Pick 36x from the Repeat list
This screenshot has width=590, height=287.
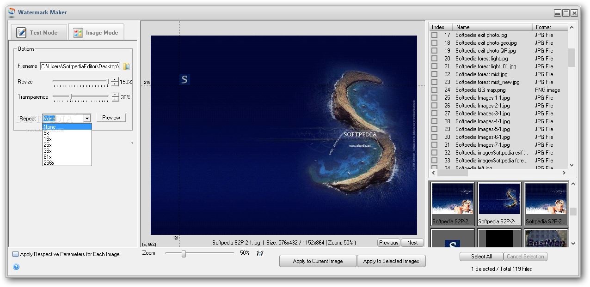point(67,151)
